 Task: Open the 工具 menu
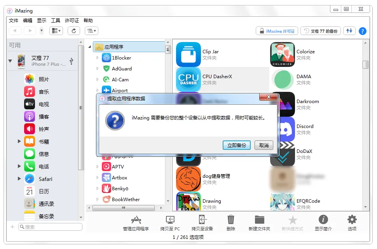[x=56, y=21]
